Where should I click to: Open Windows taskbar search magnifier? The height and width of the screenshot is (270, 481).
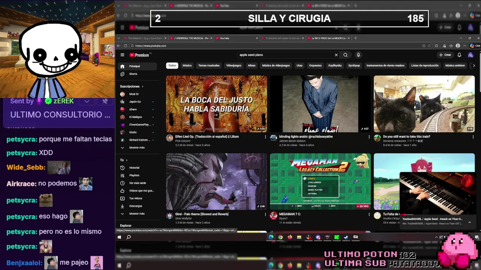(129, 237)
